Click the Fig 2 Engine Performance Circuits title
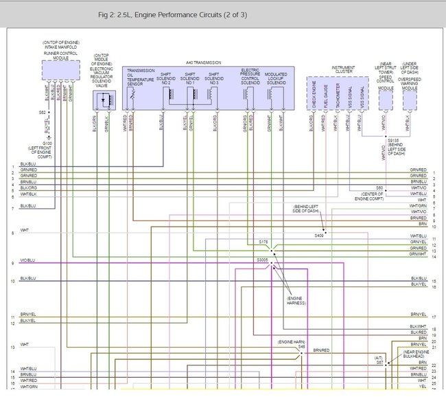 tap(172, 15)
